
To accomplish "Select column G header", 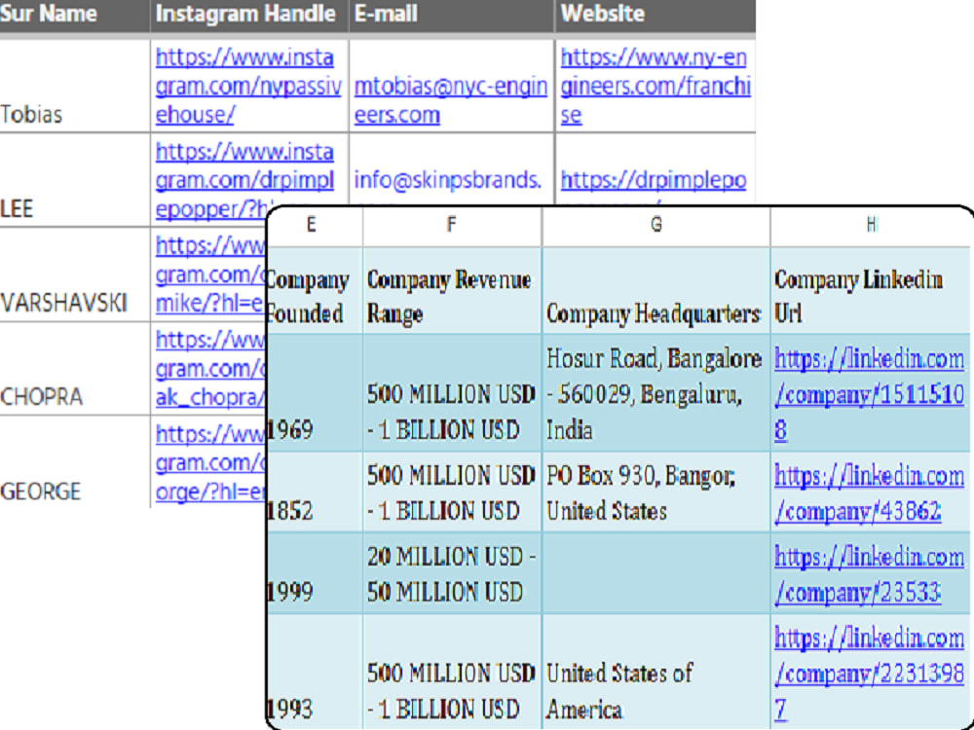I will coord(656,226).
